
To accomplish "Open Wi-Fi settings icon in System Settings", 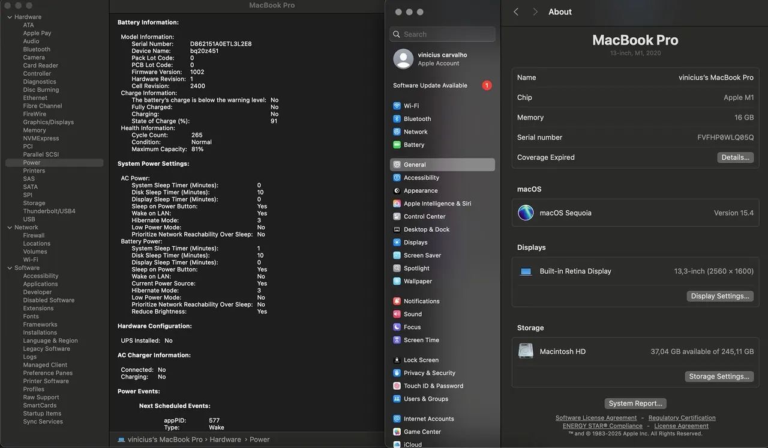I will point(397,106).
